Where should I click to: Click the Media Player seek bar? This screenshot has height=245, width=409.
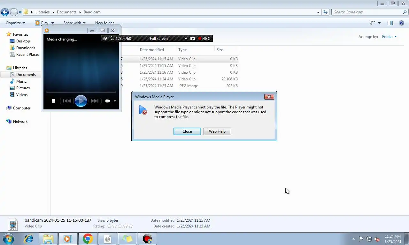[x=81, y=92]
